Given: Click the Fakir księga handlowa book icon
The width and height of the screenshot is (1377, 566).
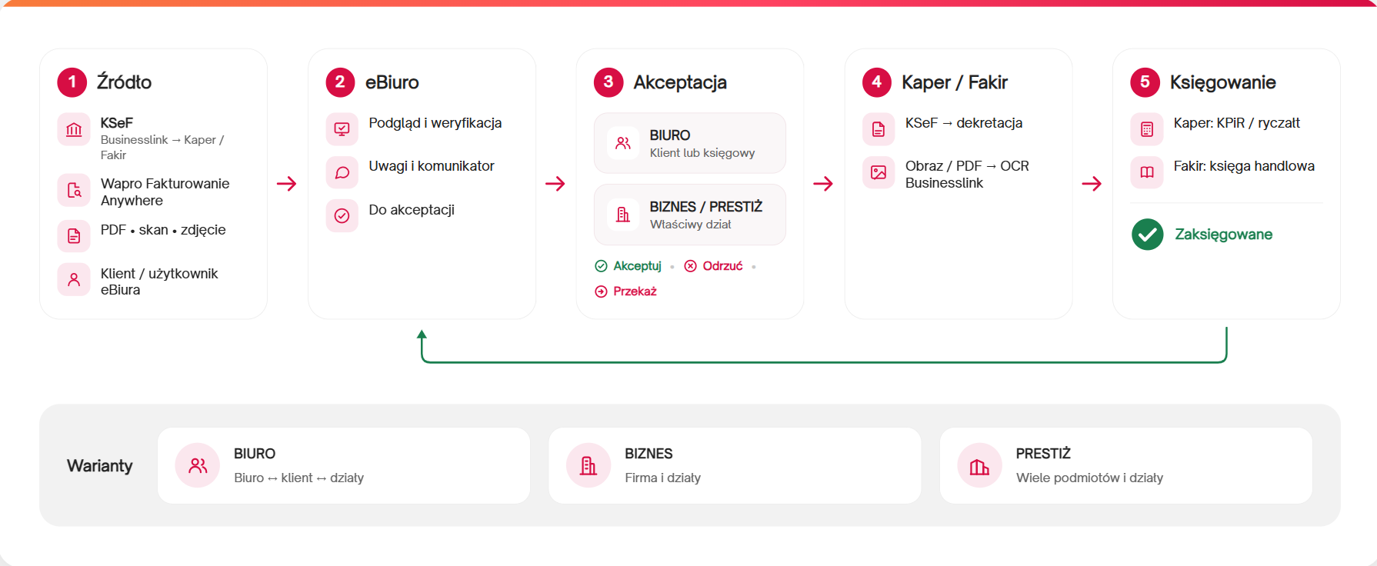Looking at the screenshot, I should (x=1147, y=172).
